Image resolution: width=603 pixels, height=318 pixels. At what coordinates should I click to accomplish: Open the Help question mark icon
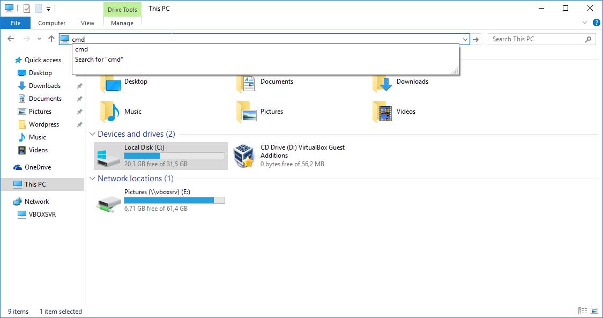pos(597,23)
